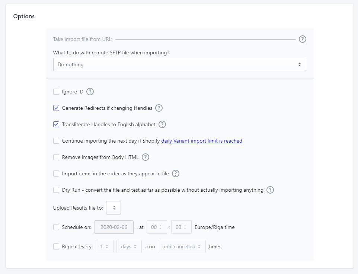Show help tooltip for Dry Run option
The image size is (358, 274).
tap(270, 190)
